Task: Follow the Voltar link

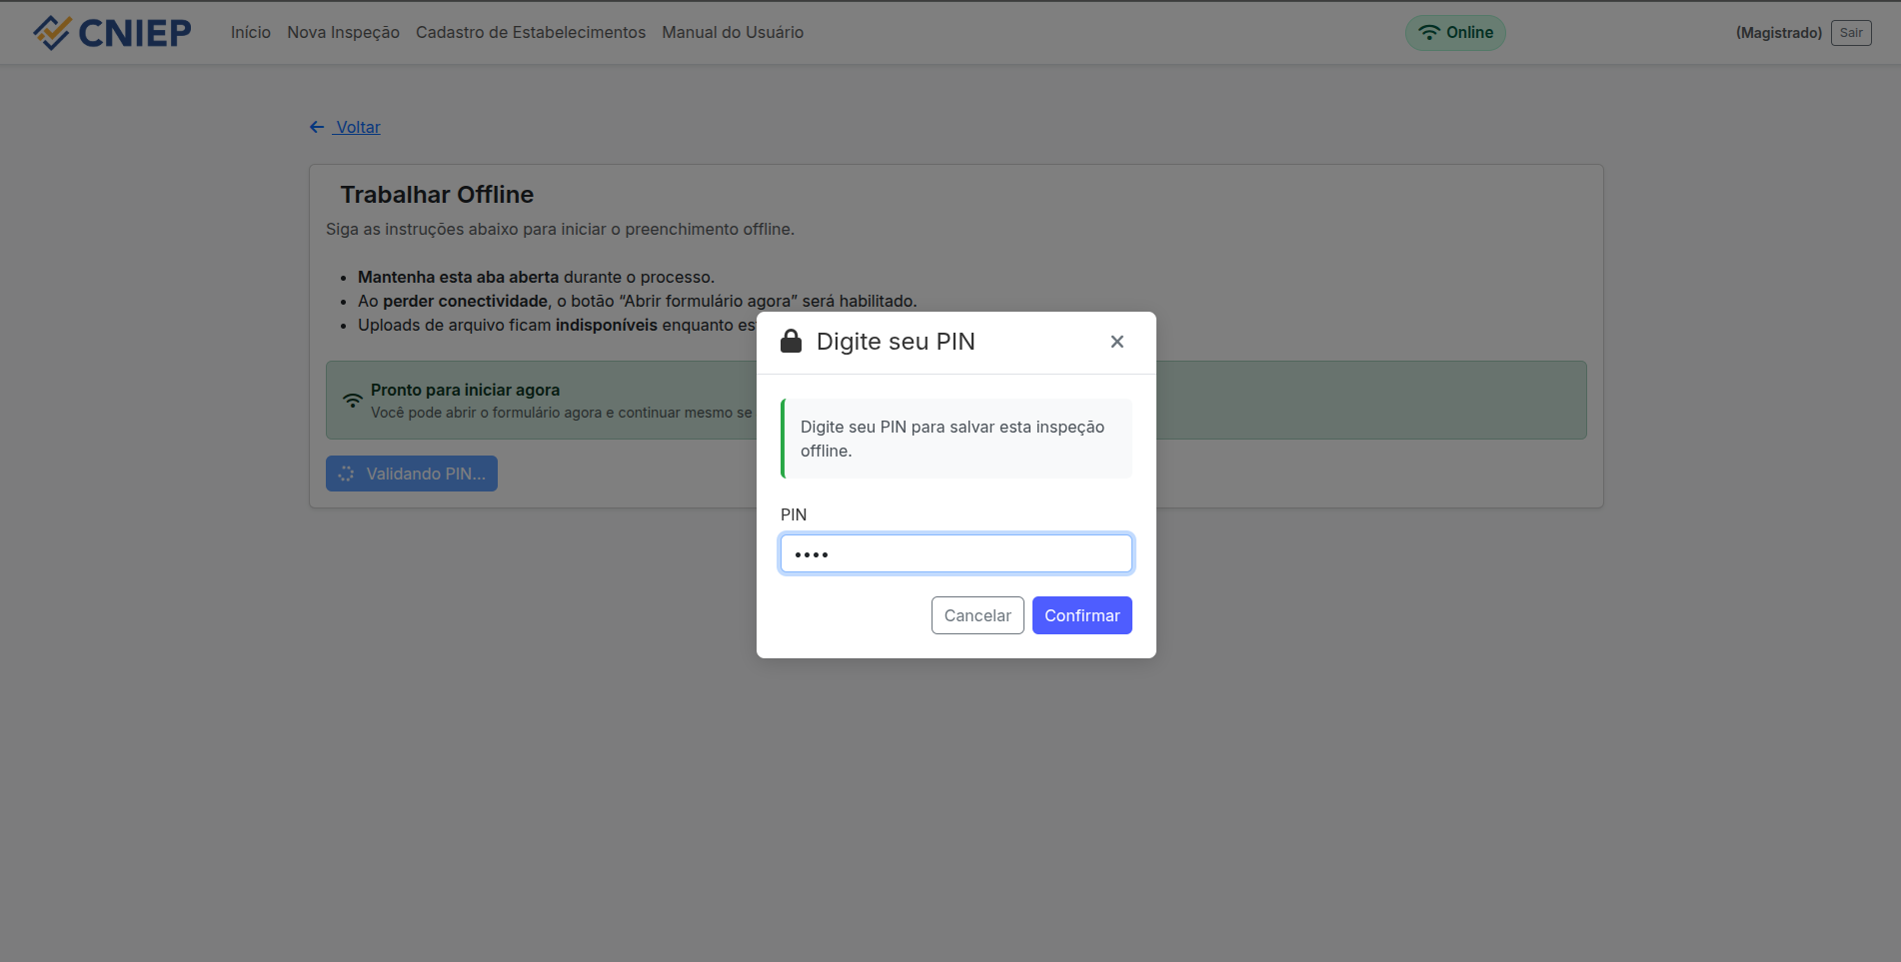Action: [x=358, y=127]
